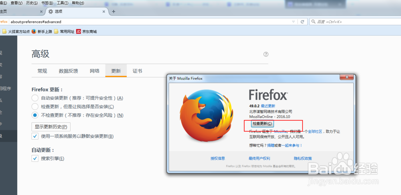
Task: Open the 历史(S) menu
Action: [x=32, y=3]
